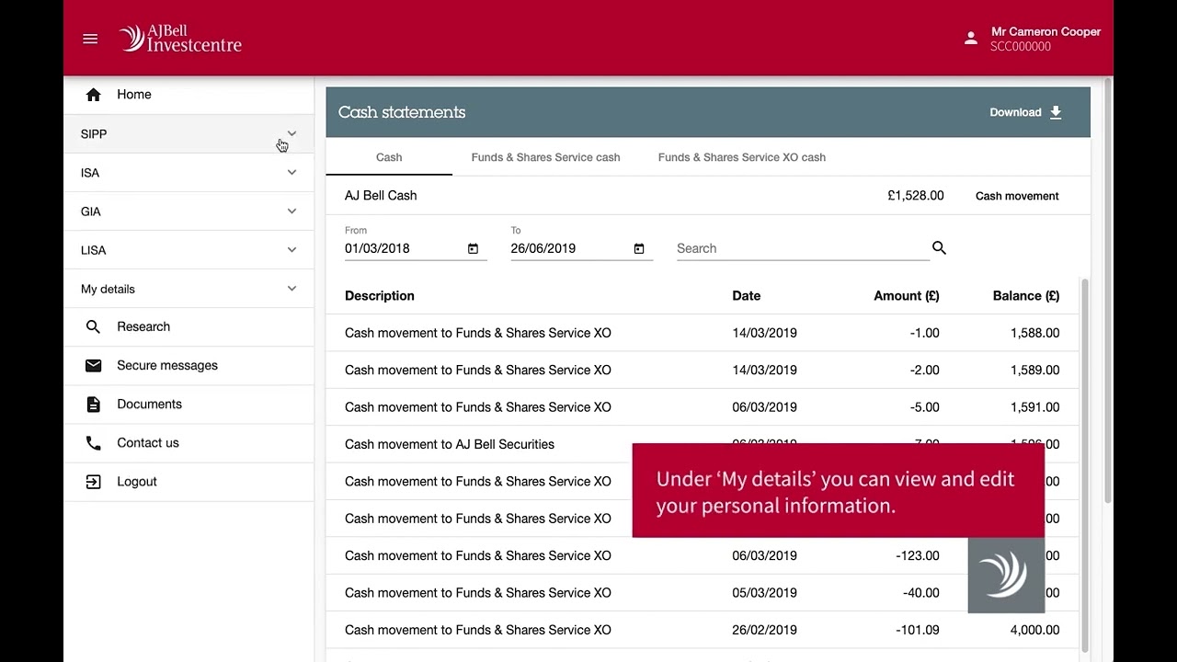Click the AJ Bell Investcentre logo

tap(180, 38)
